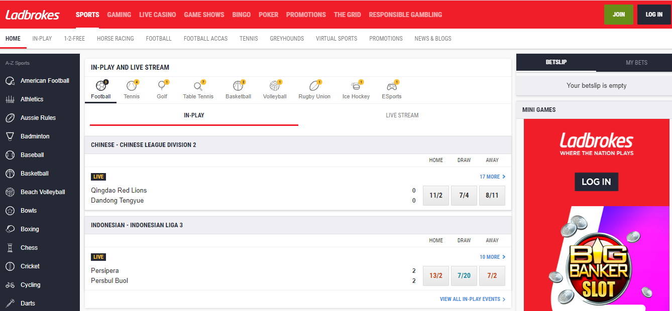Click the Bowls sidebar icon
This screenshot has height=311, width=672.
(x=10, y=211)
